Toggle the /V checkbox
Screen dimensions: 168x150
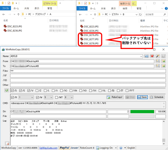(28, 90)
